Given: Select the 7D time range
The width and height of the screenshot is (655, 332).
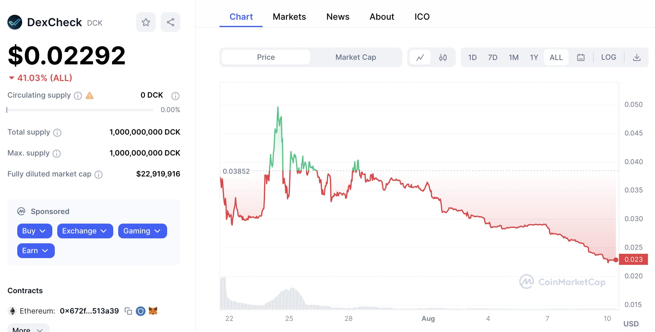Looking at the screenshot, I should (x=492, y=58).
